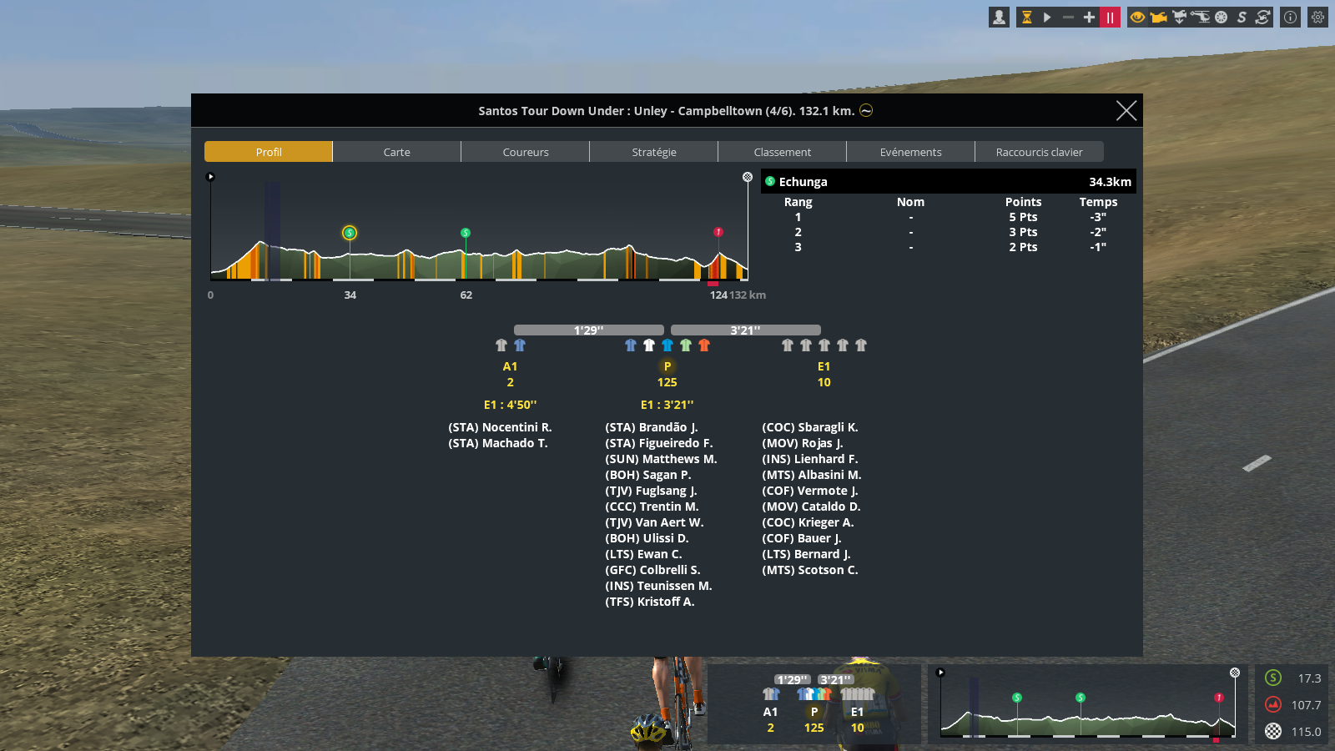Select rider (MTS) Scotson C.
Image resolution: width=1335 pixels, height=751 pixels.
810,570
